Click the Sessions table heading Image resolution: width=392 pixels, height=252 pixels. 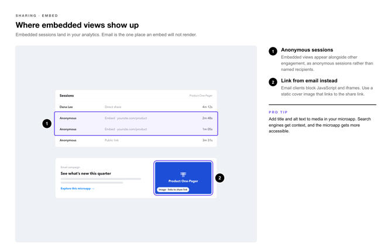click(x=67, y=96)
